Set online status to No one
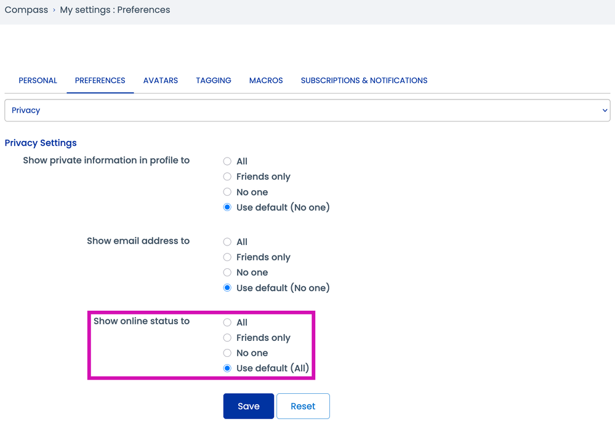 pyautogui.click(x=227, y=353)
